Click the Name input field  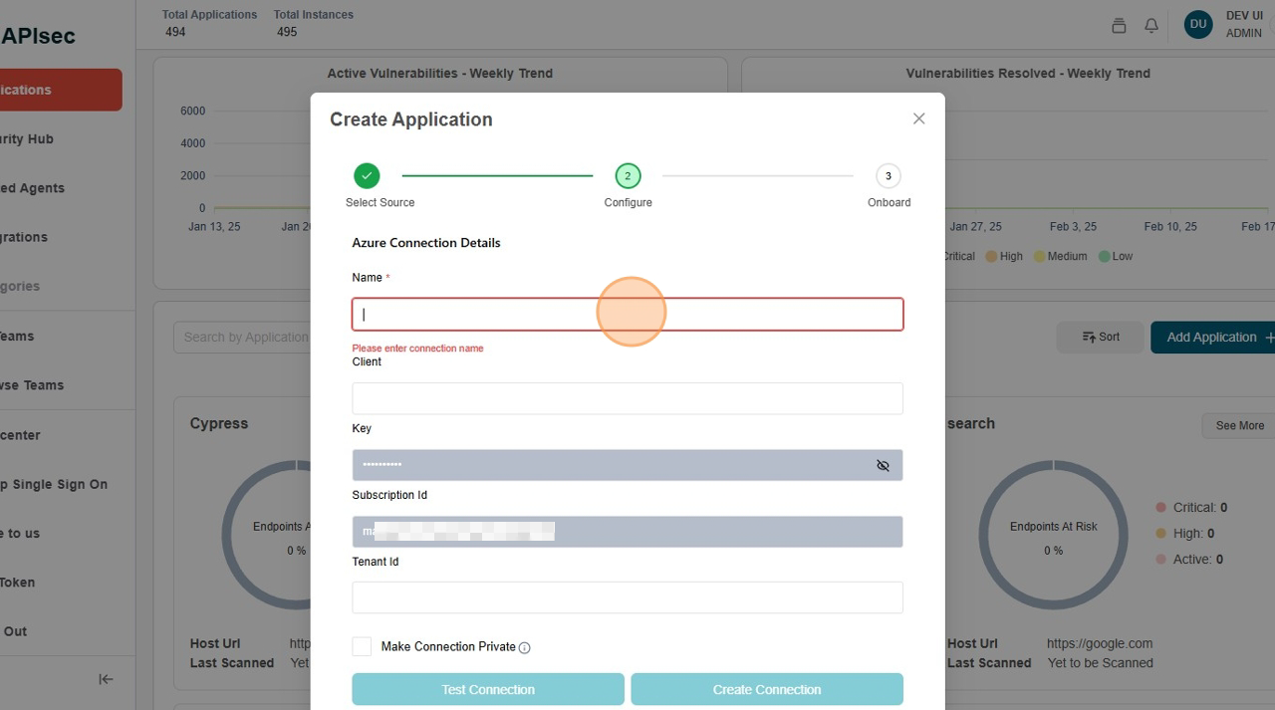coord(628,315)
